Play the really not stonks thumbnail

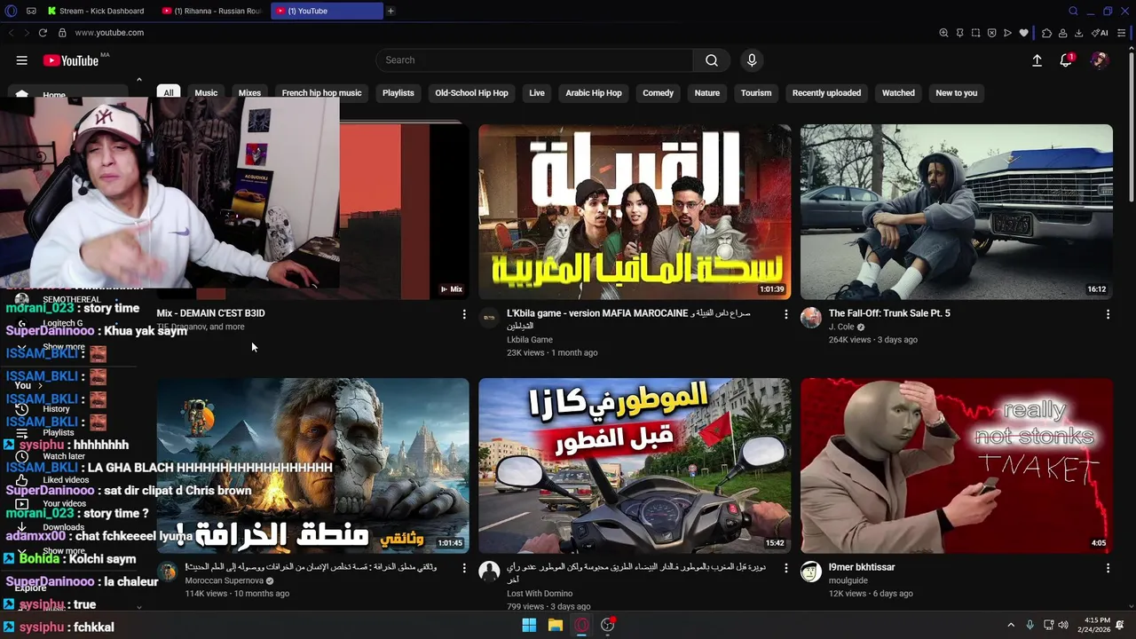(x=957, y=465)
